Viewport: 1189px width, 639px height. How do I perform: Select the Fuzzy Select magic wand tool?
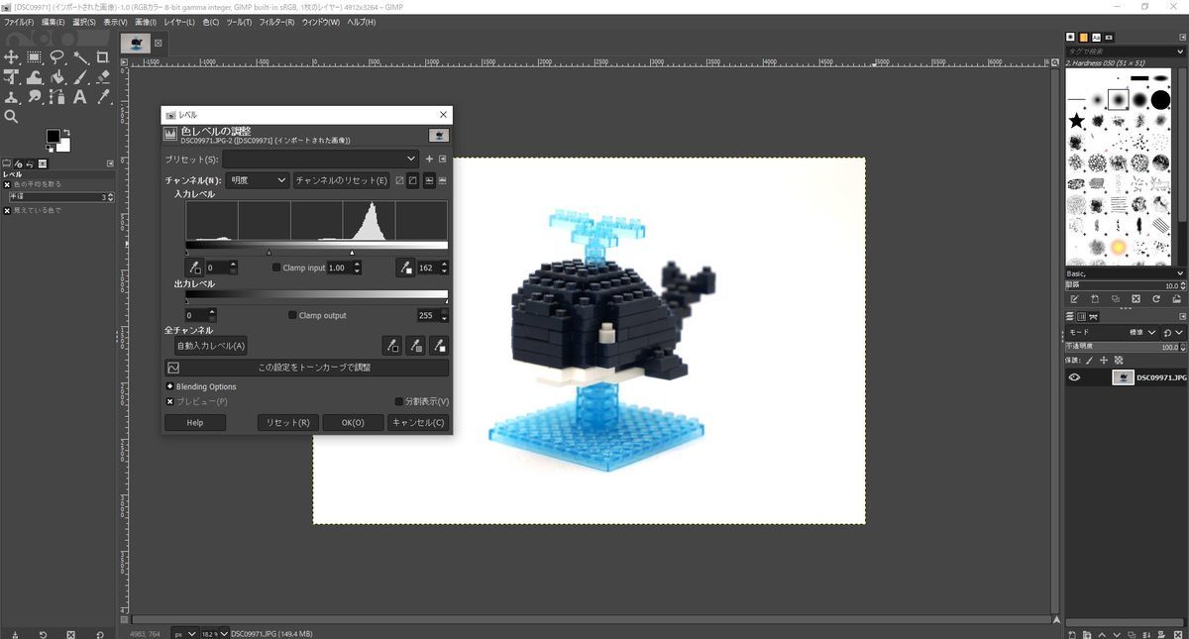80,57
